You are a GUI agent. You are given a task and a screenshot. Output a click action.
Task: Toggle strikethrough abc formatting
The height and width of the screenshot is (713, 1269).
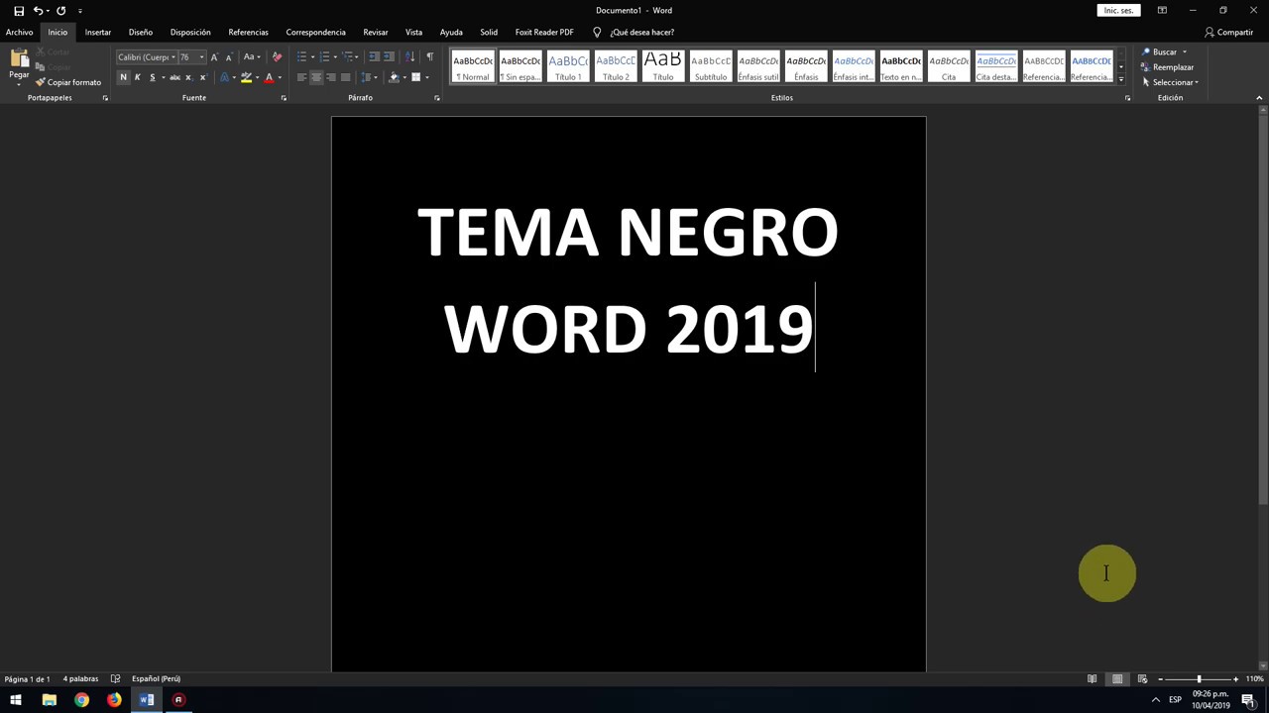[x=174, y=77]
